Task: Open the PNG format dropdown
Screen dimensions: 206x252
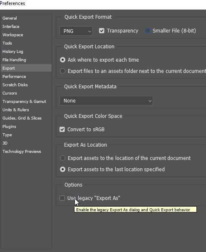Action: 76,31
